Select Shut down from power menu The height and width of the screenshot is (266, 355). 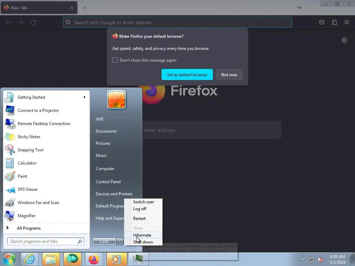(x=144, y=242)
